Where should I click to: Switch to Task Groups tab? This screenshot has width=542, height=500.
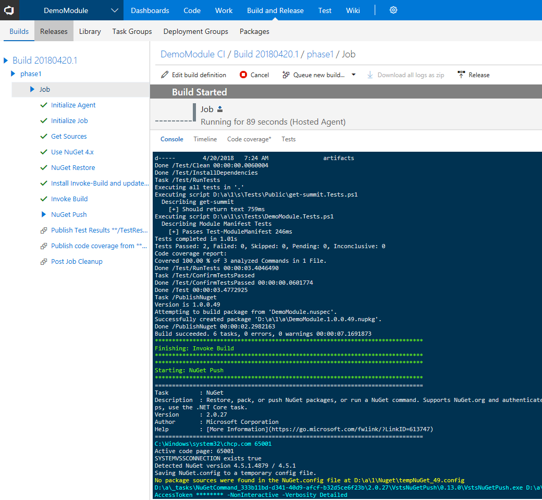(x=132, y=31)
